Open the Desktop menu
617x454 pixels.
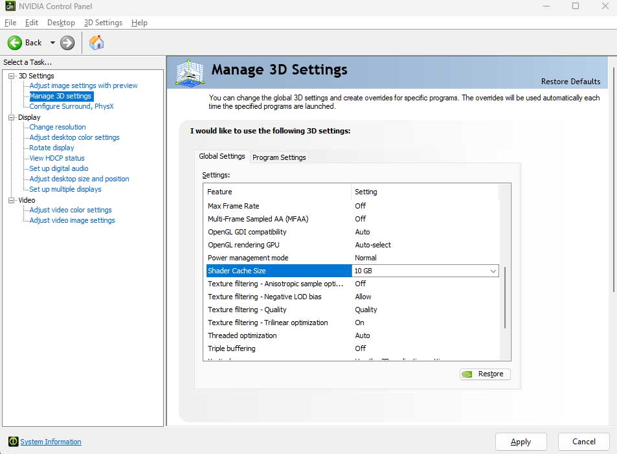[61, 23]
